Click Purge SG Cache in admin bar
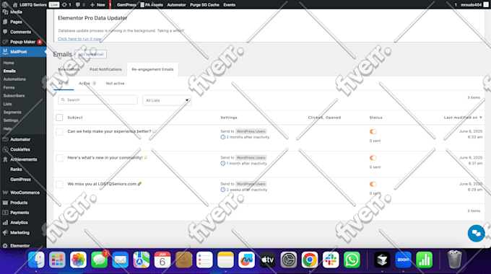491x274 pixels. point(204,5)
